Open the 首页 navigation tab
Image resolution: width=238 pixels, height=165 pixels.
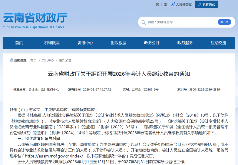click(x=19, y=43)
